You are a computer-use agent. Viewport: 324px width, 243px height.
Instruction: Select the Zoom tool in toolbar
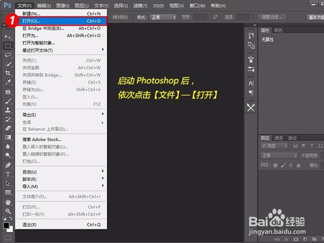pyautogui.click(x=8, y=211)
